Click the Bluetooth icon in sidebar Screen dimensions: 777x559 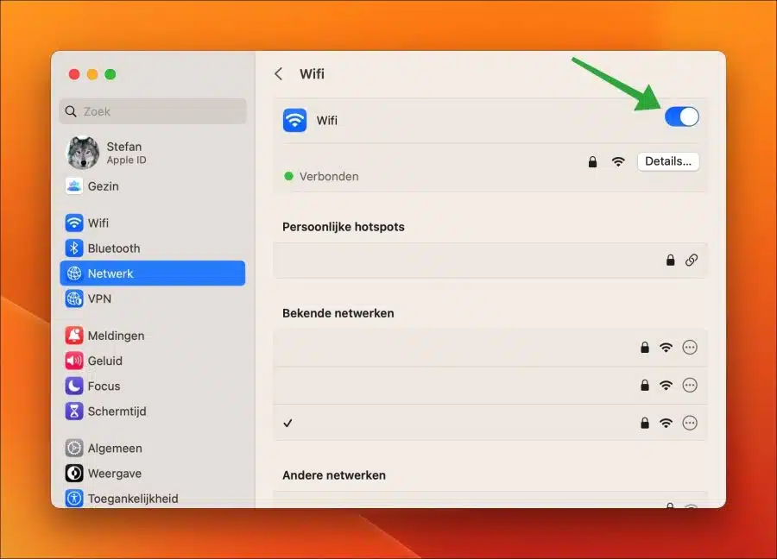pos(74,248)
